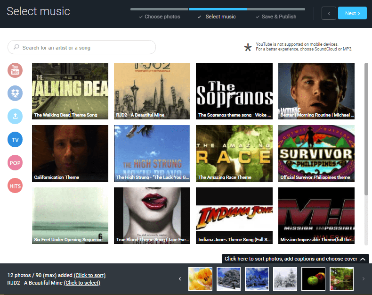
Task: Pick The Sopranos theme song
Action: tap(234, 91)
